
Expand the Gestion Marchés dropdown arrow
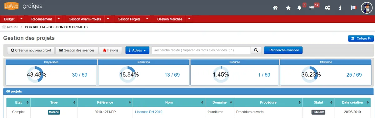(189, 19)
